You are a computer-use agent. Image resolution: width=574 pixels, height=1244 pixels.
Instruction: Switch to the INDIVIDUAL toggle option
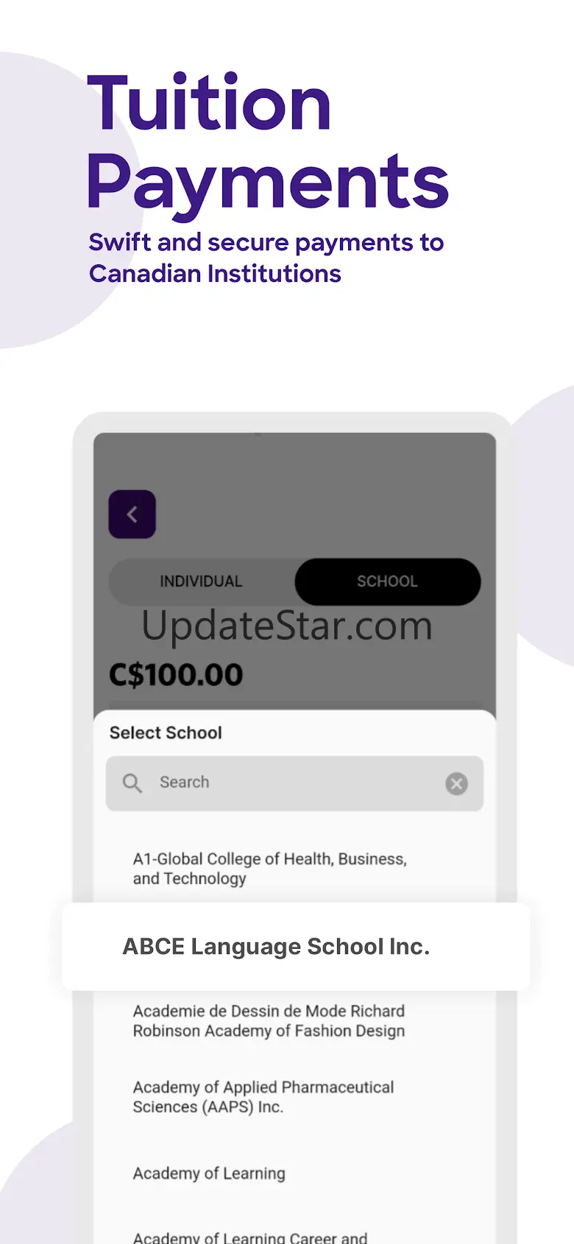click(x=201, y=582)
